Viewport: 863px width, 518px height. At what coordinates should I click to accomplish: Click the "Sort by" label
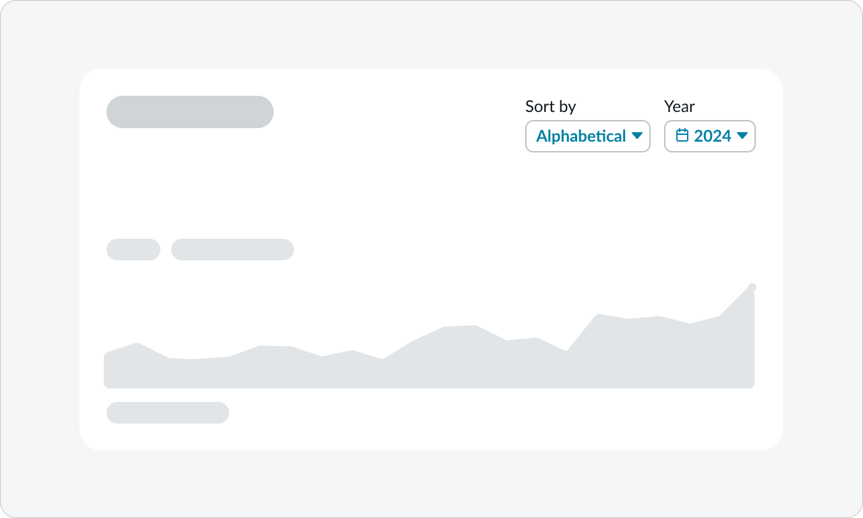[550, 107]
